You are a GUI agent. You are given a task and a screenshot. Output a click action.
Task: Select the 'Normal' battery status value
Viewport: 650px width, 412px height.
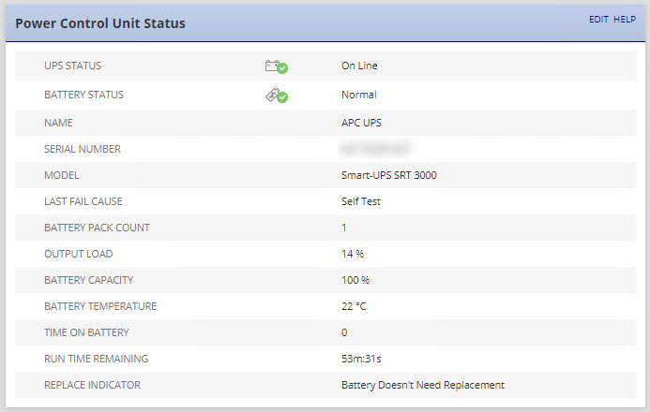point(359,95)
